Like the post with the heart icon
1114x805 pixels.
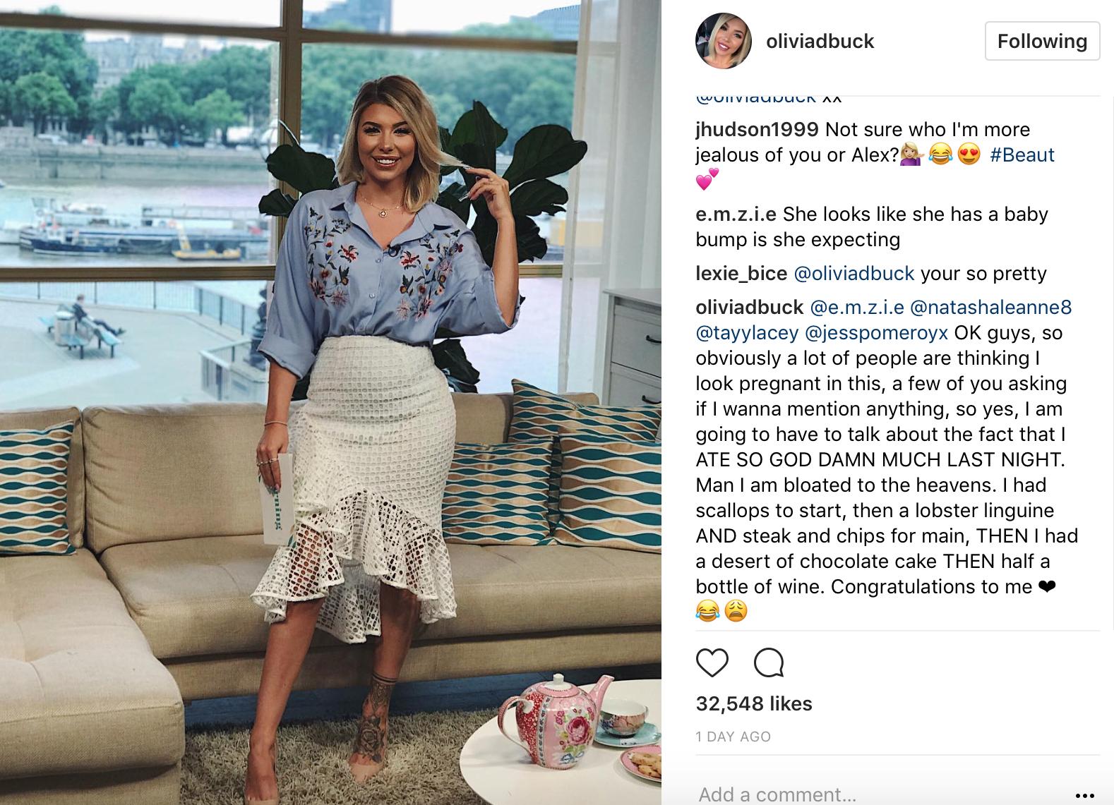[x=712, y=663]
